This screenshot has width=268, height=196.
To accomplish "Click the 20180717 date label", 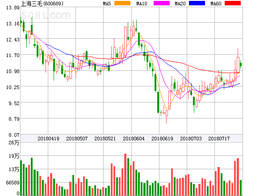I will coord(219,139).
